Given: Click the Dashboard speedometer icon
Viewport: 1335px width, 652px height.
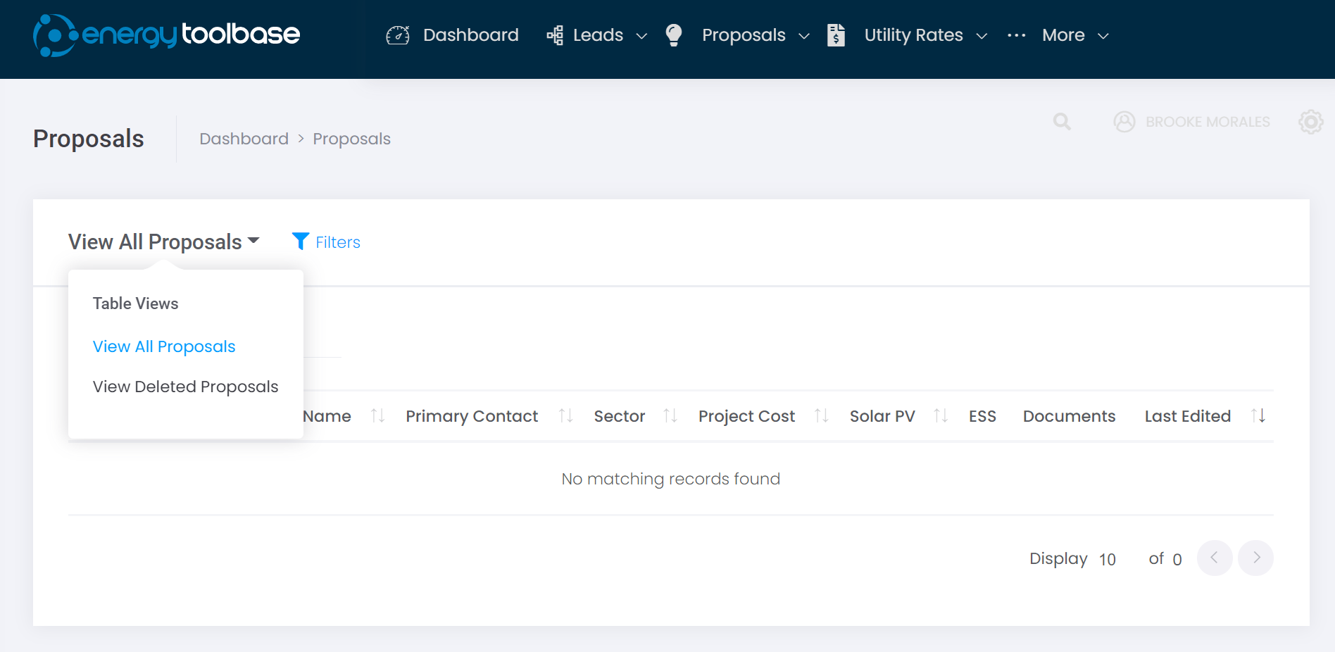Looking at the screenshot, I should pos(398,35).
